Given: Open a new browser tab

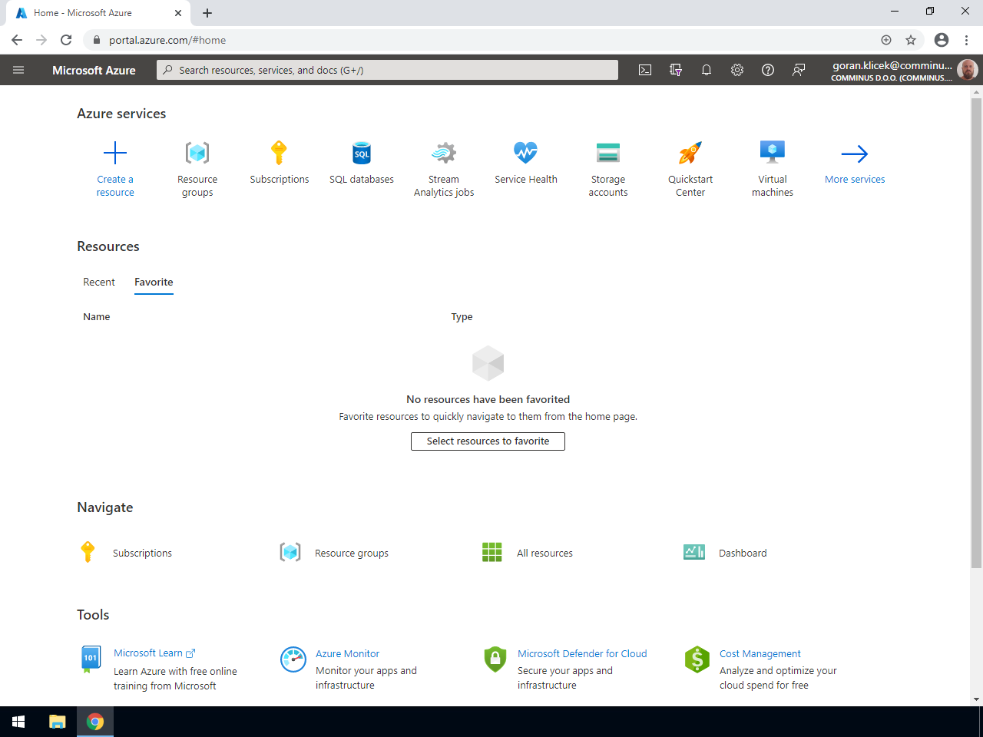Looking at the screenshot, I should click(207, 13).
